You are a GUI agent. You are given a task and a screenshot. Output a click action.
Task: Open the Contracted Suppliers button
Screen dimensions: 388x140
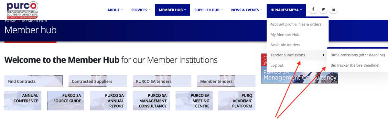pyautogui.click(x=97, y=81)
